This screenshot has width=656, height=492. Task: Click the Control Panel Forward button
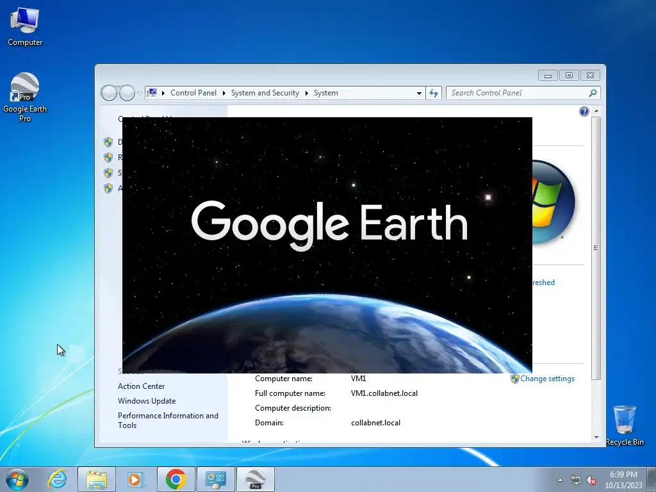(x=127, y=93)
